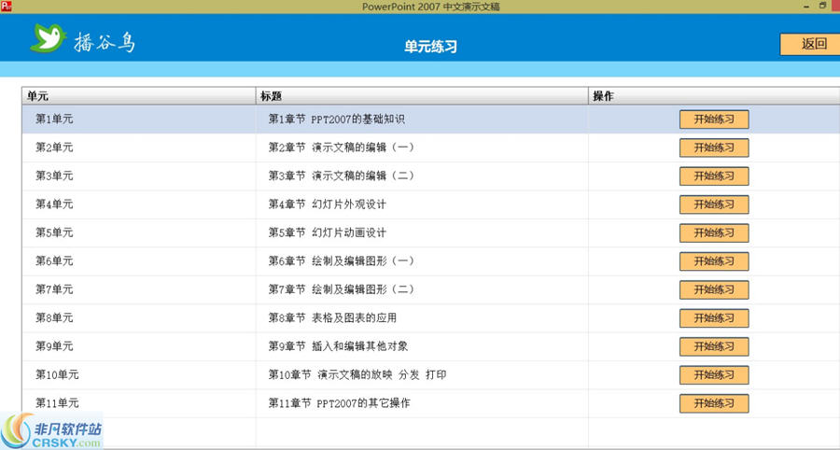Click title 第1章节 PPT2007的基础知识

[336, 119]
